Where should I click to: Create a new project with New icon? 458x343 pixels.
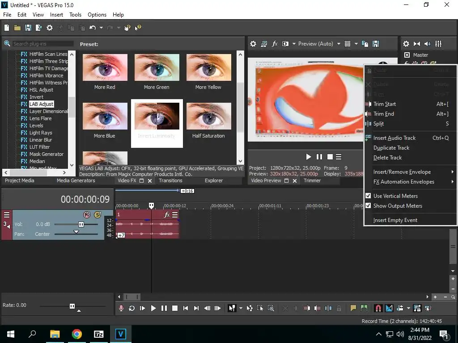tap(7, 28)
